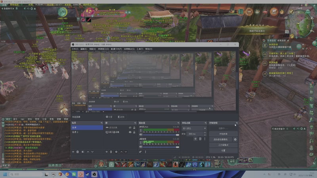Pop out the 控制按钮 dock panel
Image resolution: width=317 pixels, height=178 pixels.
coord(237,123)
